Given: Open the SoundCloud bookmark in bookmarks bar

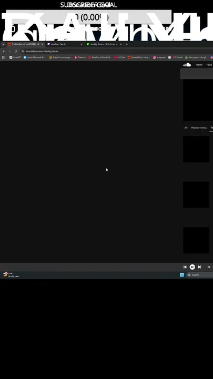Looking at the screenshot, I should click(x=139, y=57).
